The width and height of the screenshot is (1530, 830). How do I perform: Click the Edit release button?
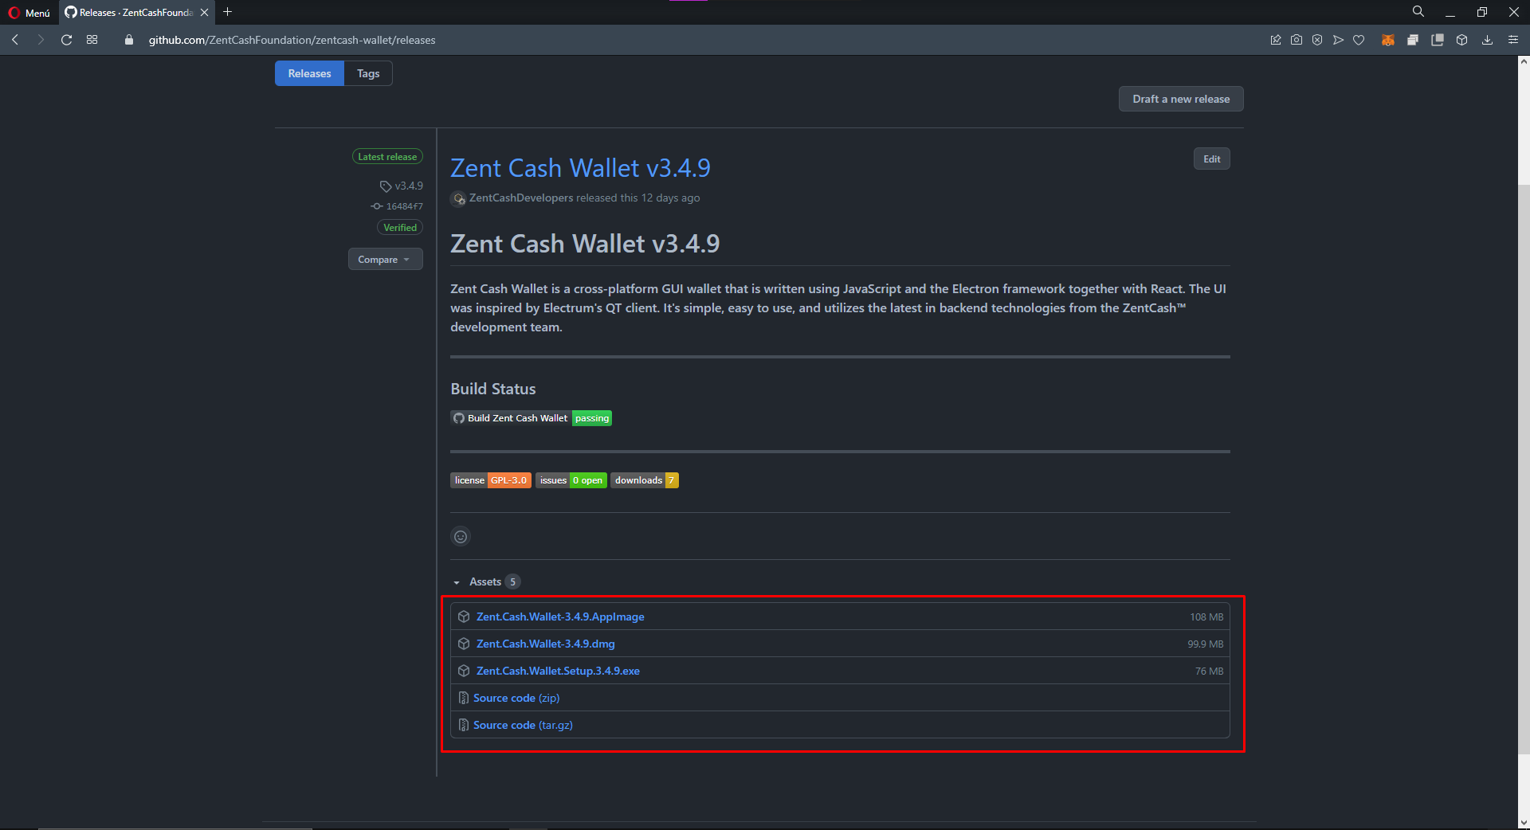(1212, 159)
